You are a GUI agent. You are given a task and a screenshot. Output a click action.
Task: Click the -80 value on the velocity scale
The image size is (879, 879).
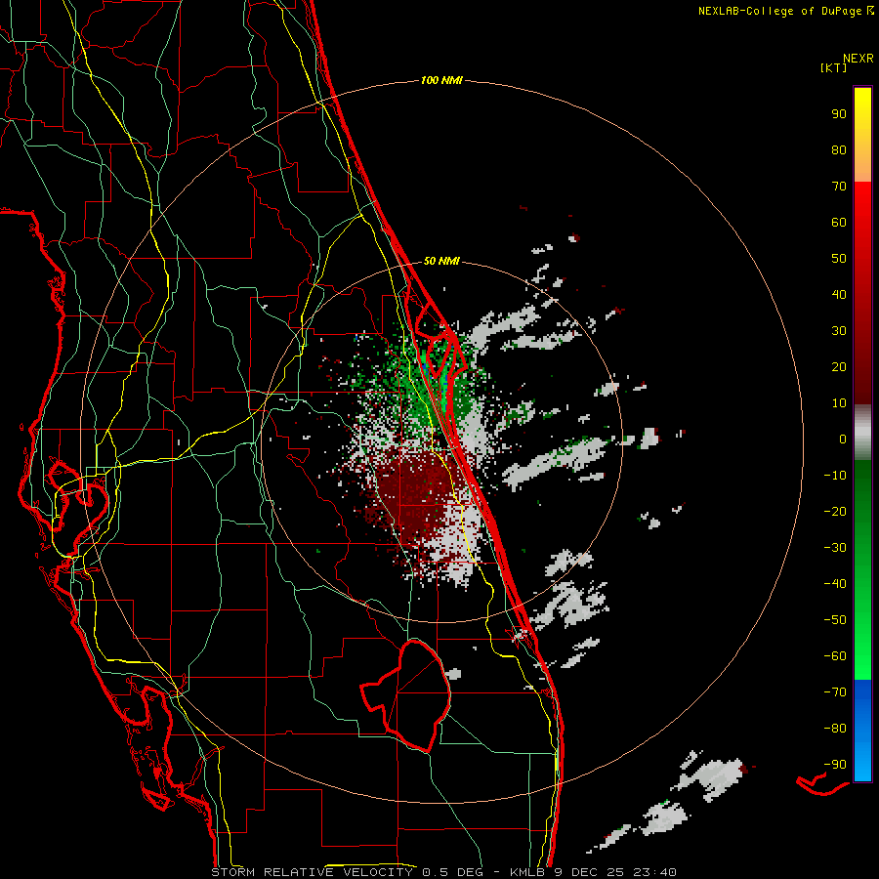(835, 729)
